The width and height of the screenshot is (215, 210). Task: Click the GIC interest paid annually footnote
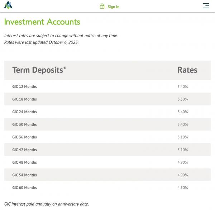tap(46, 204)
